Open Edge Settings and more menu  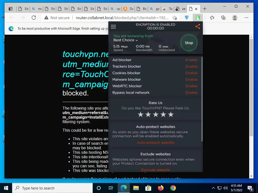[246, 18]
